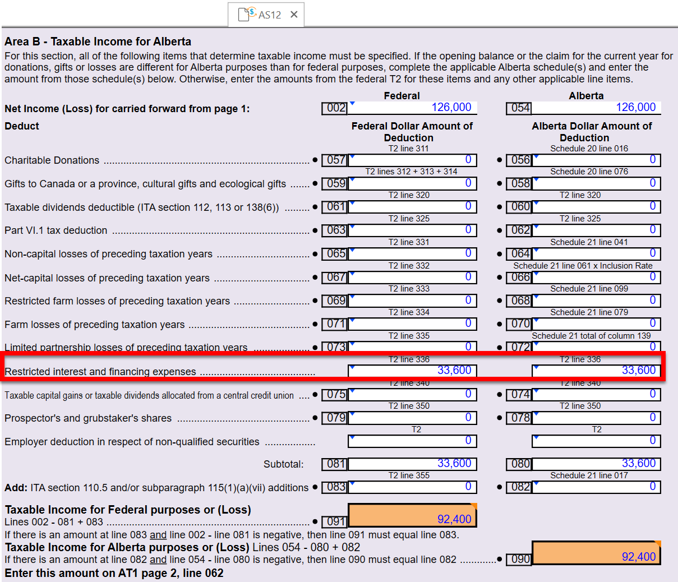Click the Alberta subtotal field, line 080
678x582 pixels.
point(596,464)
